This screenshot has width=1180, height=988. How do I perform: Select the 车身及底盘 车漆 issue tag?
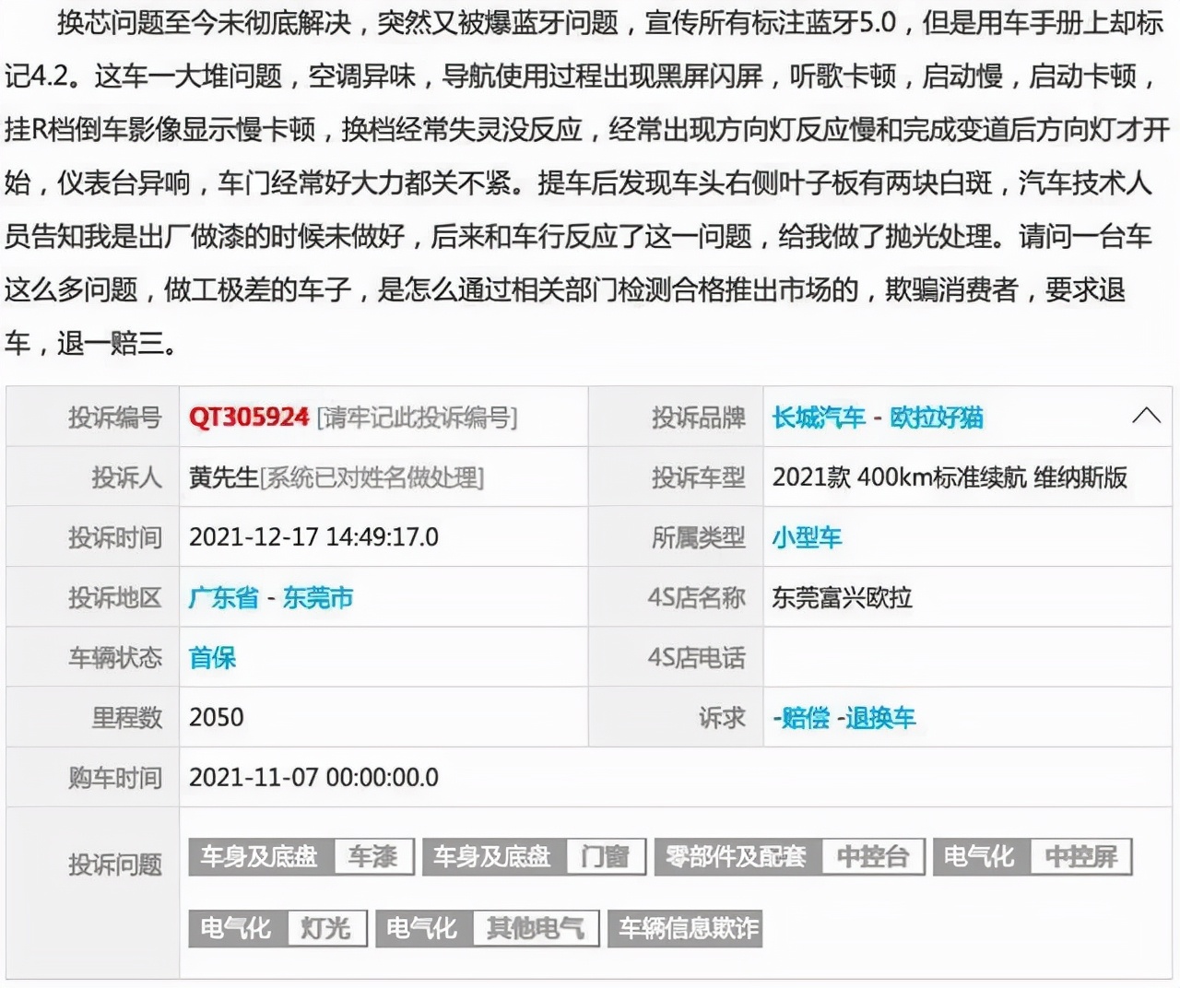(301, 856)
